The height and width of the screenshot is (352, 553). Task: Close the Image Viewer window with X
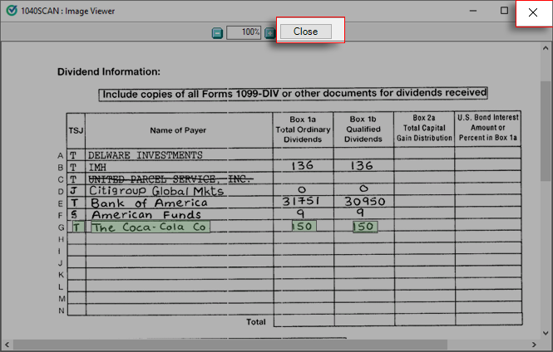click(x=533, y=12)
